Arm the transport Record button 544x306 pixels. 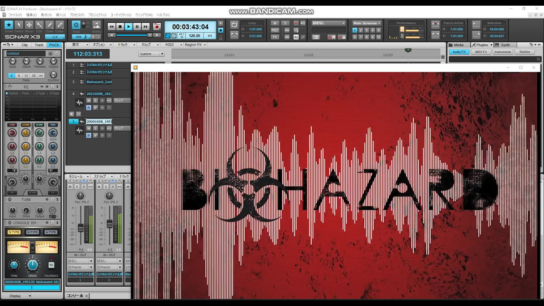tap(157, 27)
